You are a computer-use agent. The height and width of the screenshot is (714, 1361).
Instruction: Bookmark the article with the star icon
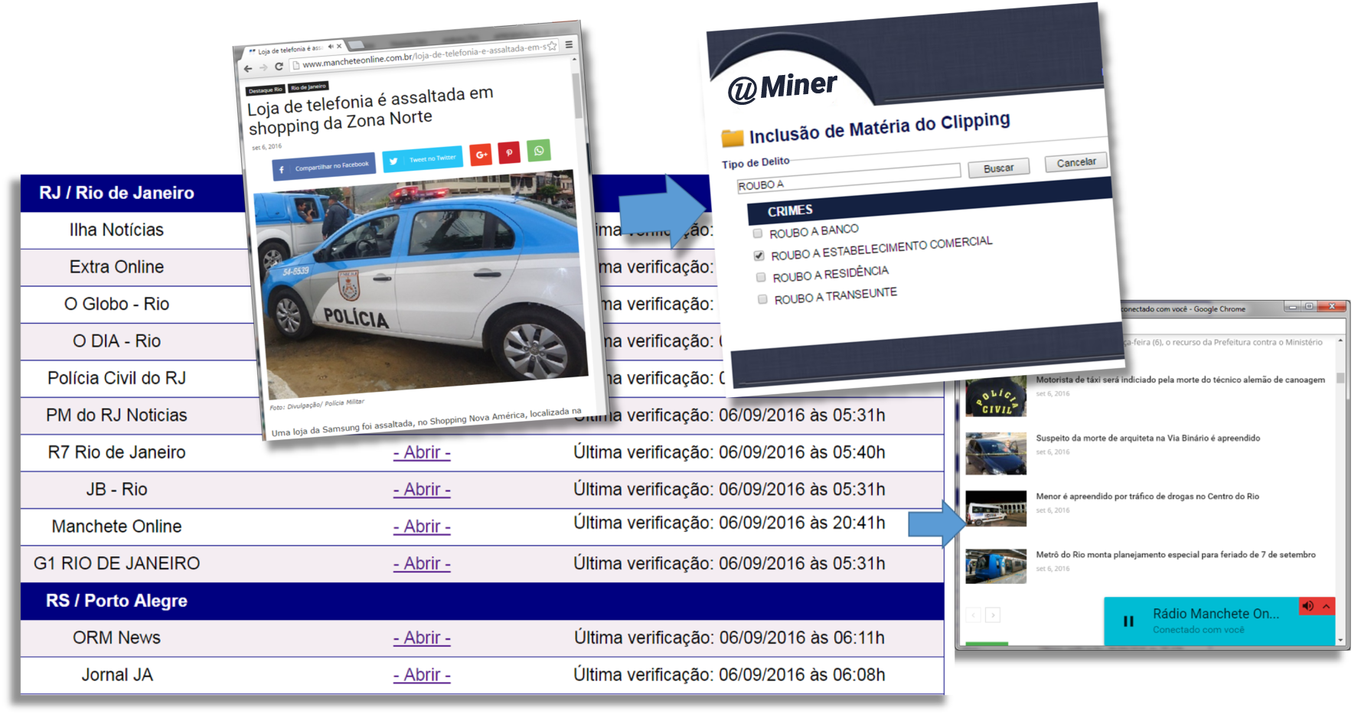551,46
